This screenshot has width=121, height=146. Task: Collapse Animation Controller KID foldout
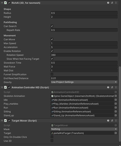coord(2,87)
